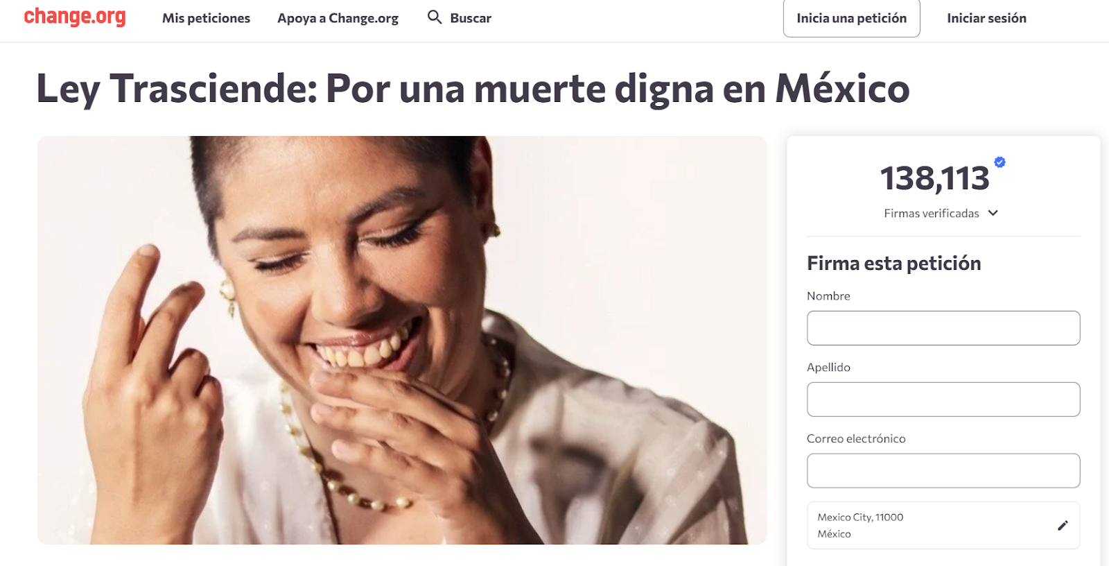Click the Nombre input field
The height and width of the screenshot is (566, 1109).
click(943, 328)
